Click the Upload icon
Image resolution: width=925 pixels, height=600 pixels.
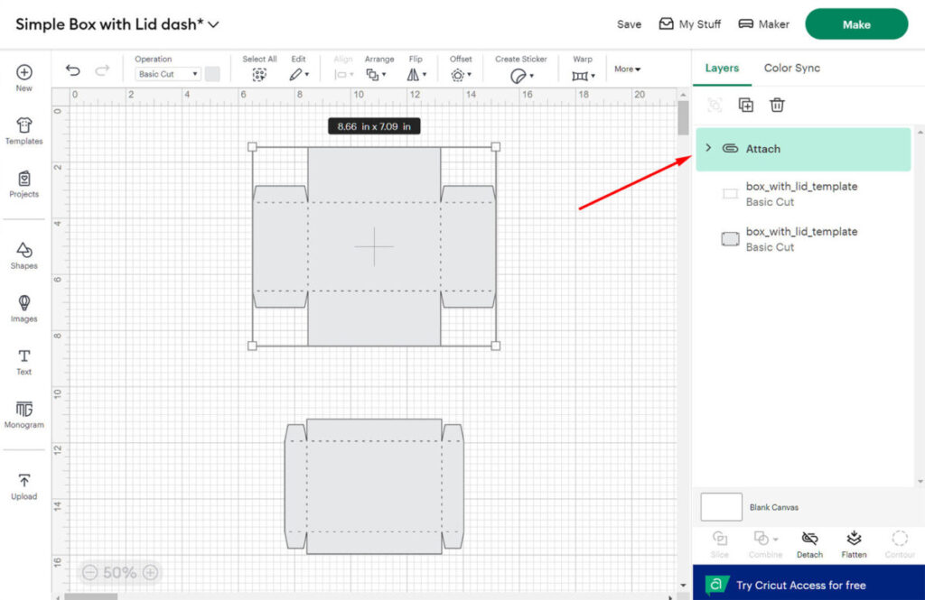pyautogui.click(x=23, y=485)
